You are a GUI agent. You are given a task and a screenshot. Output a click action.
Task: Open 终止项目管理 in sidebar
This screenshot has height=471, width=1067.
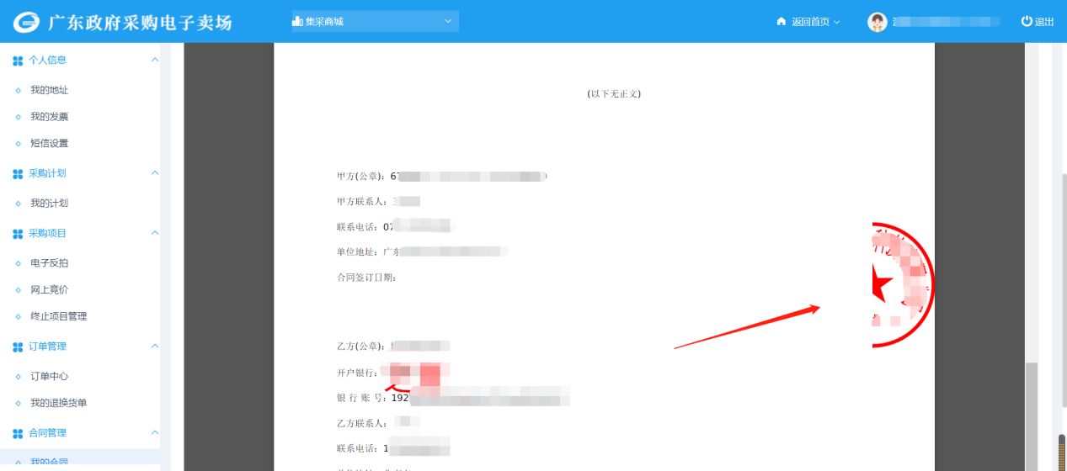pyautogui.click(x=58, y=317)
